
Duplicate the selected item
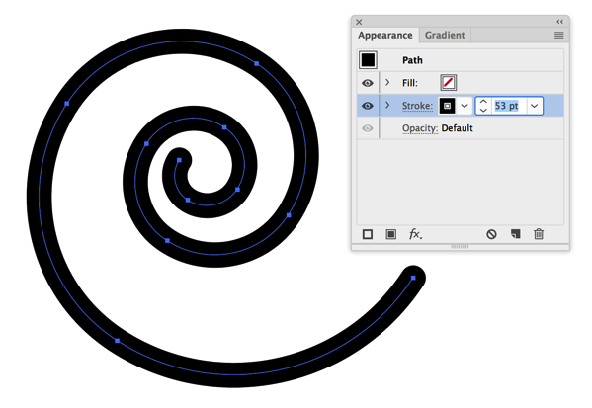[x=515, y=234]
